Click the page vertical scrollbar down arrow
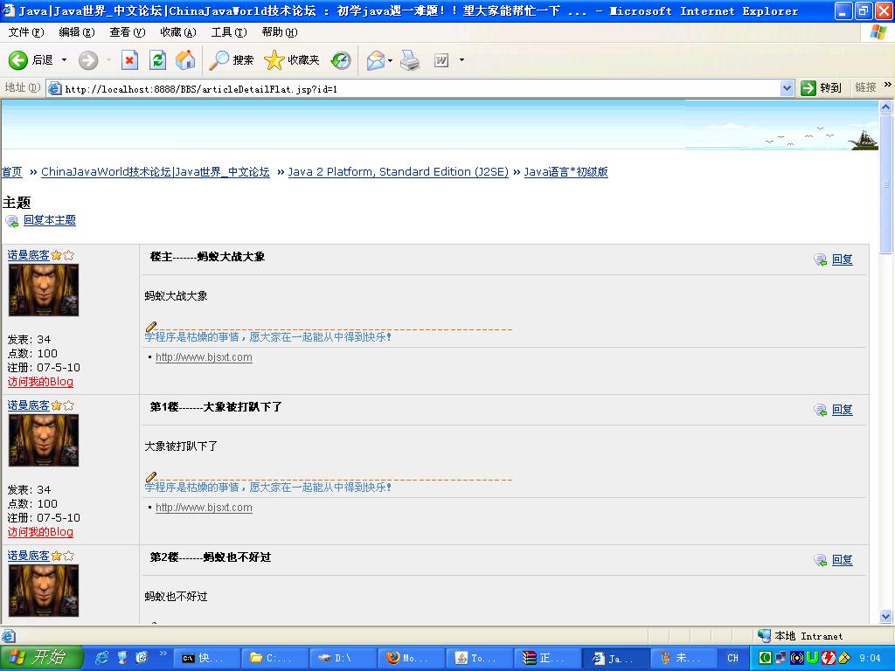 pyautogui.click(x=886, y=617)
